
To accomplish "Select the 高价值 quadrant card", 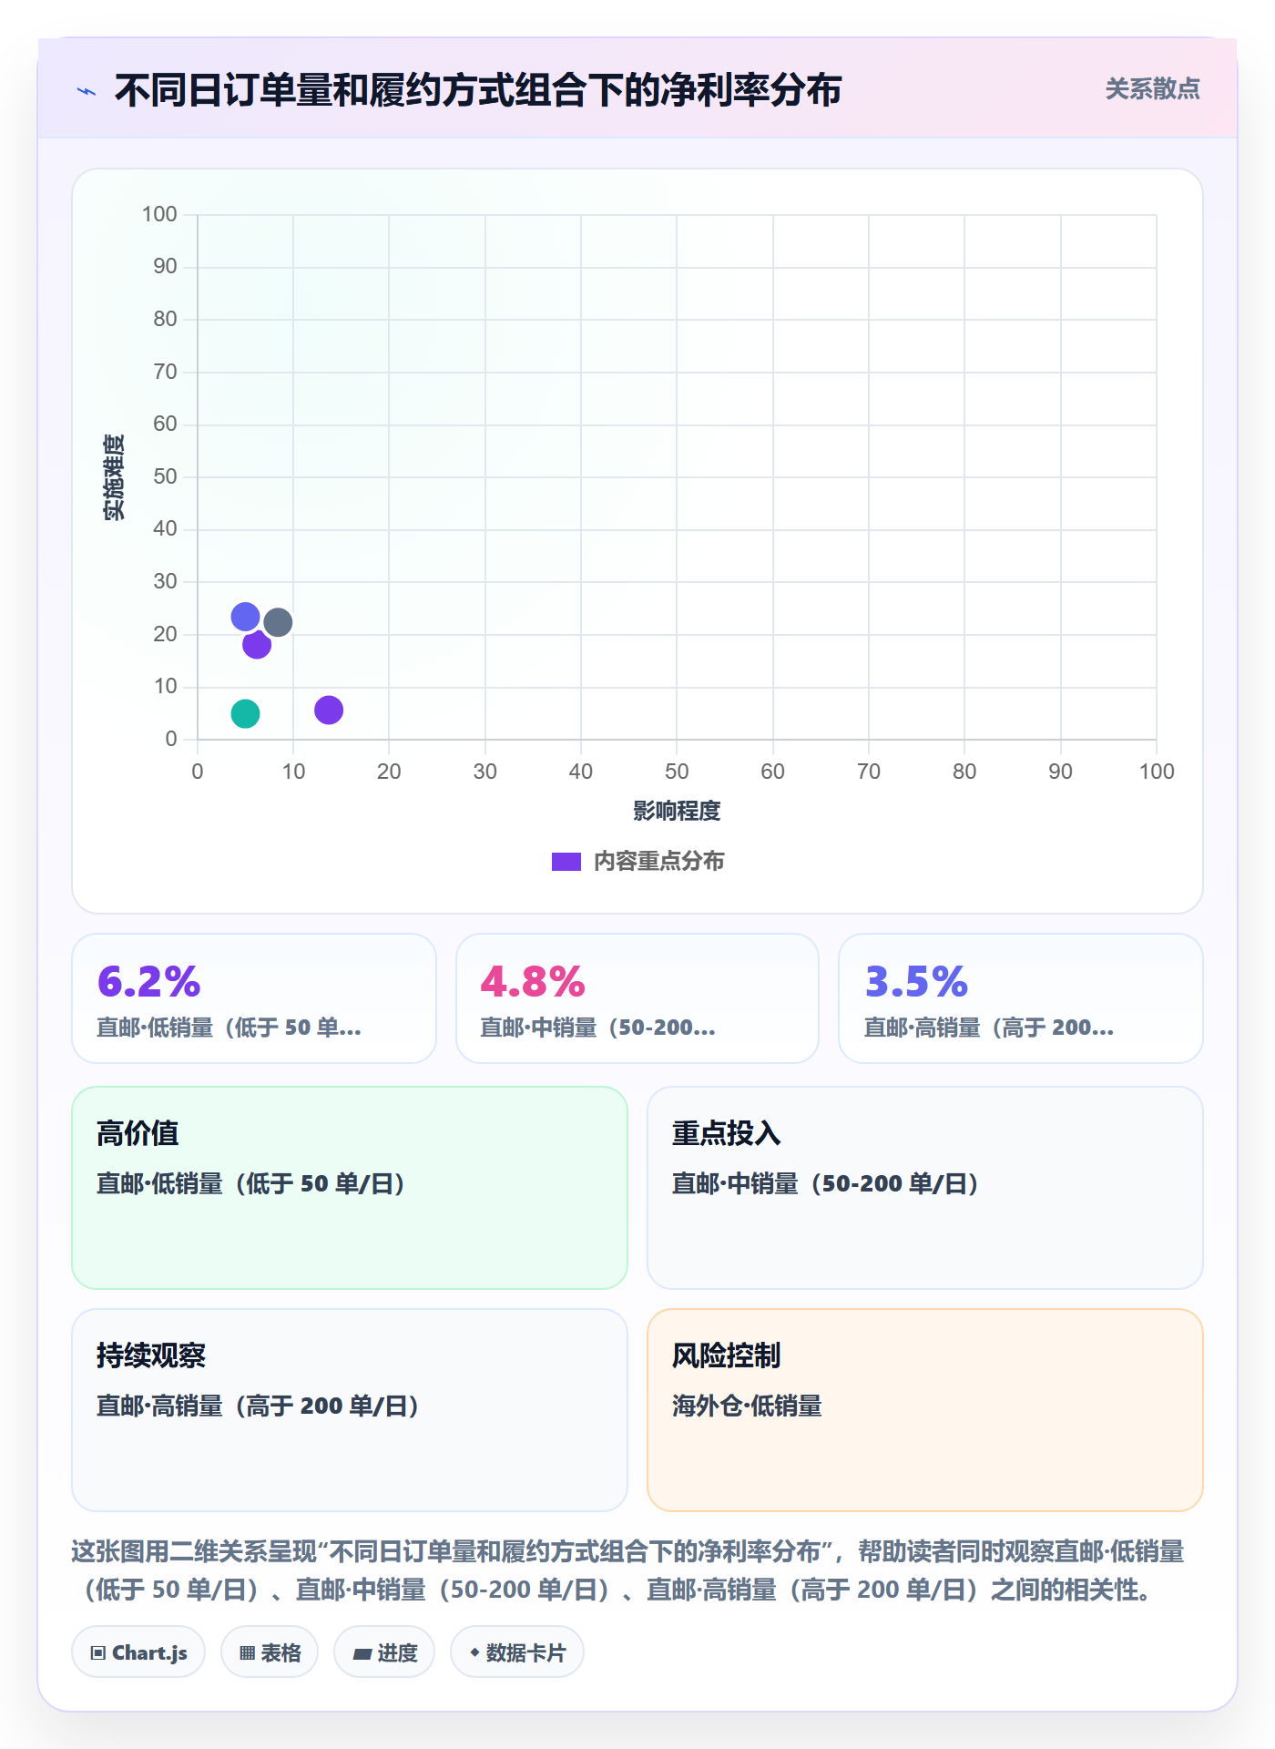I will (350, 1188).
